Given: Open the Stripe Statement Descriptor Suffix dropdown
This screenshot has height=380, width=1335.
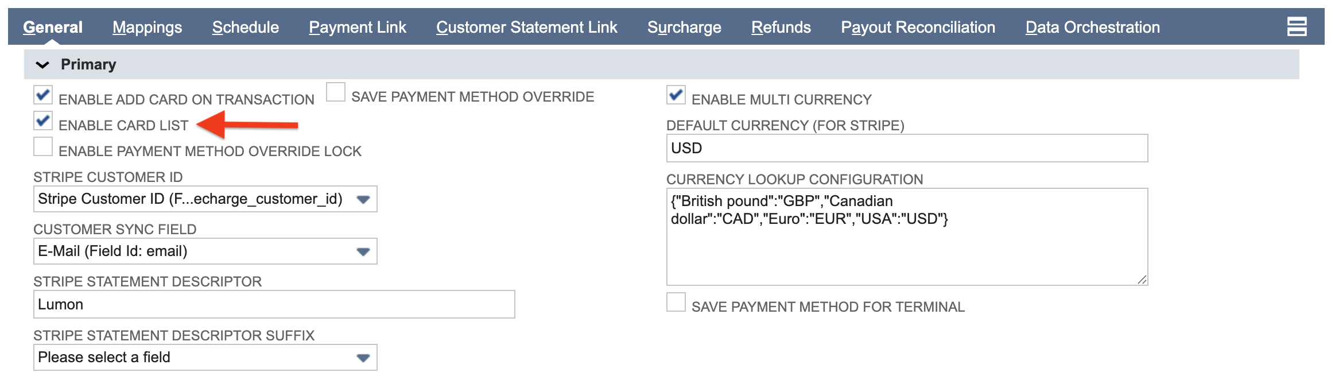Looking at the screenshot, I should tap(364, 357).
